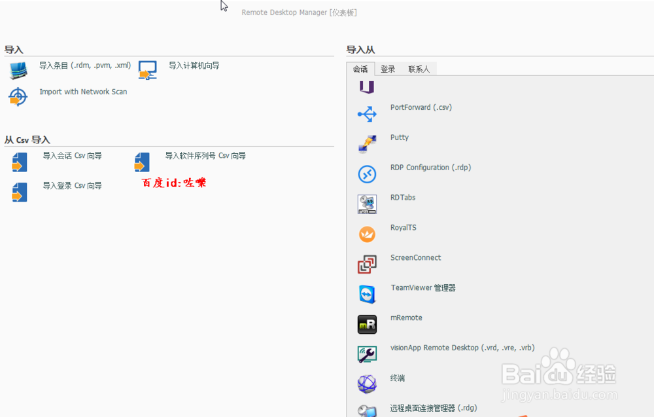654x417 pixels.
Task: Open 导入软件序列号 Csv 向导 link
Action: [x=205, y=156]
